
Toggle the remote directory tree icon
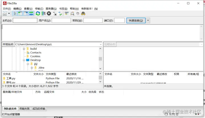[26, 13]
